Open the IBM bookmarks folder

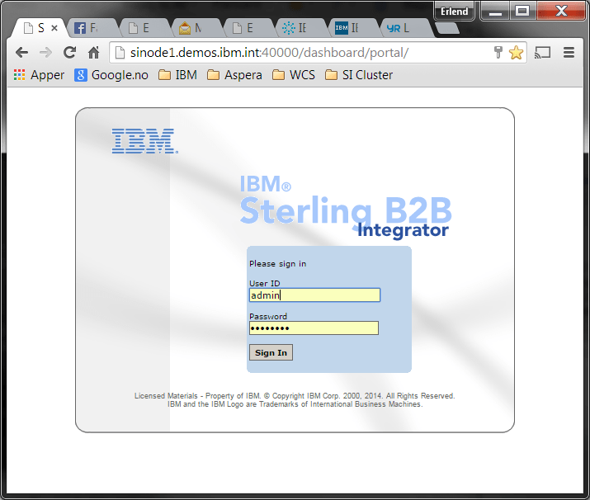[177, 75]
